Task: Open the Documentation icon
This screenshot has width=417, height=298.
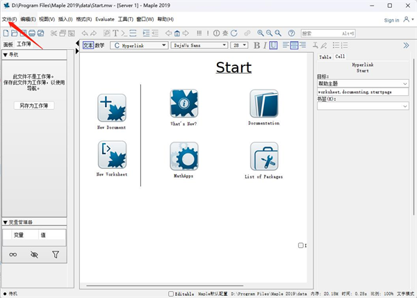Action: (x=263, y=104)
